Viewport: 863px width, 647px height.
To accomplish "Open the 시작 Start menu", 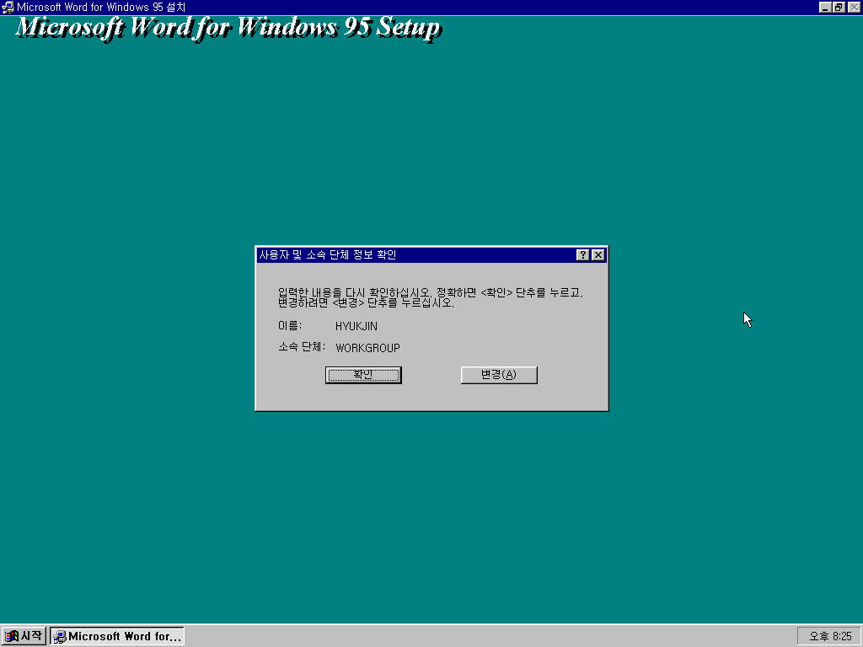I will coord(24,636).
